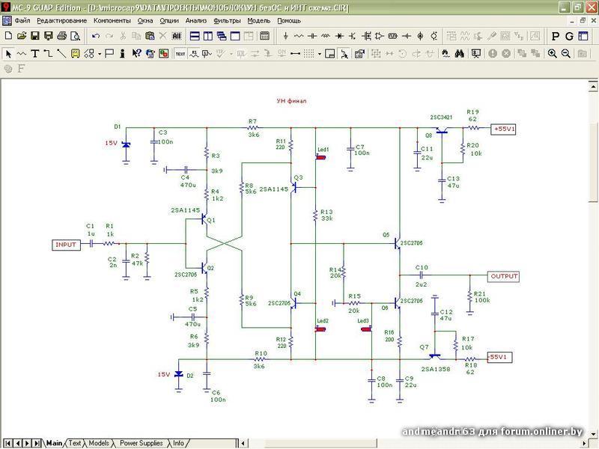The height and width of the screenshot is (449, 599).
Task: Click the Undo arrow icon
Action: [96, 36]
